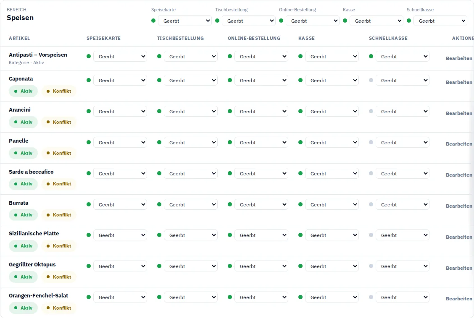Image resolution: width=474 pixels, height=318 pixels.
Task: Click the Tischbestellung column header
Action: 180,38
